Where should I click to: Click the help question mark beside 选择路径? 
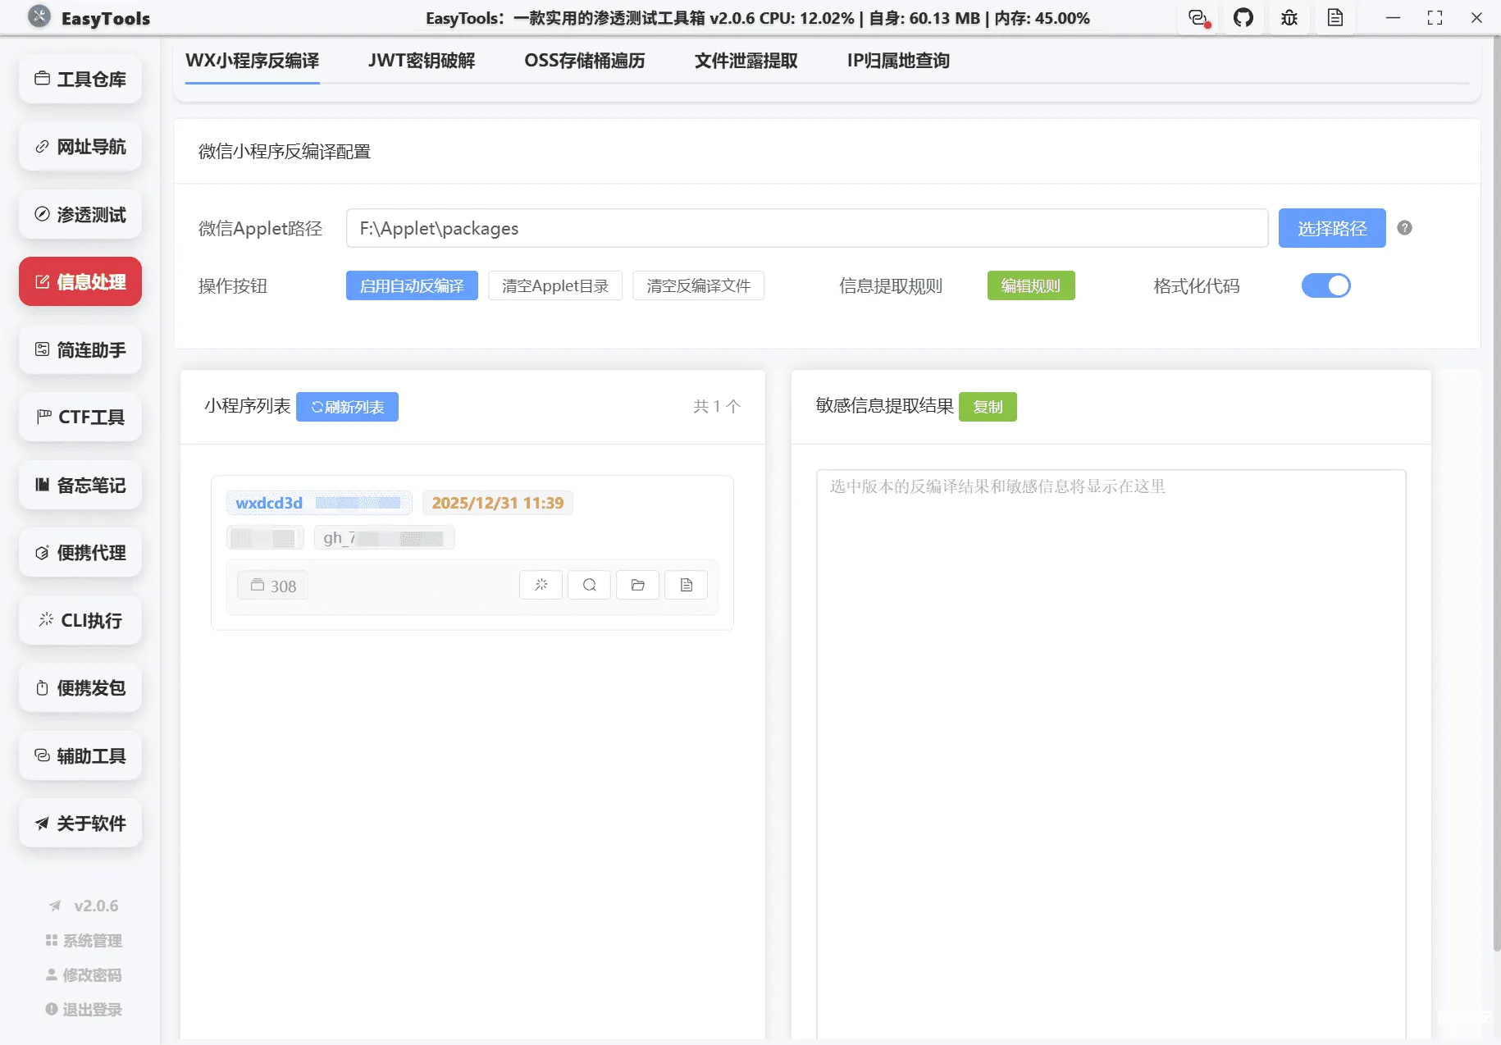tap(1404, 228)
